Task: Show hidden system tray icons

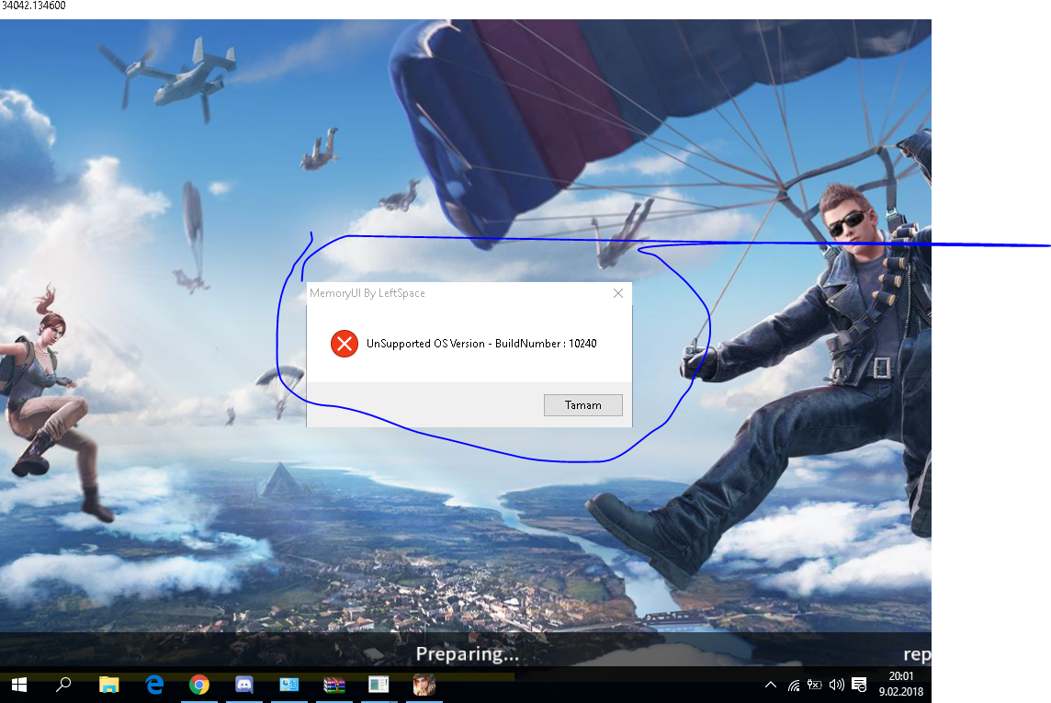Action: (x=771, y=685)
